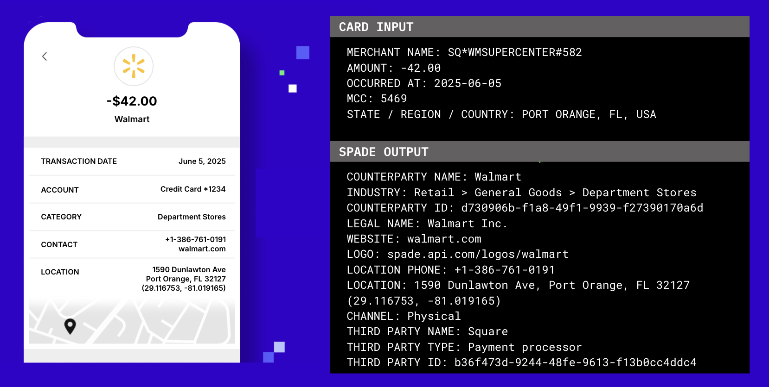
Task: Select MERCHANT NAME: SQ*WMSUPERCENTER#582 line
Action: pos(464,52)
